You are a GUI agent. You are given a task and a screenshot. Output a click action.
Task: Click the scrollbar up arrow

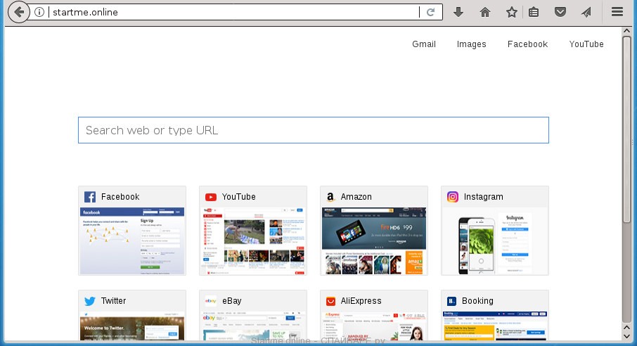pyautogui.click(x=626, y=31)
